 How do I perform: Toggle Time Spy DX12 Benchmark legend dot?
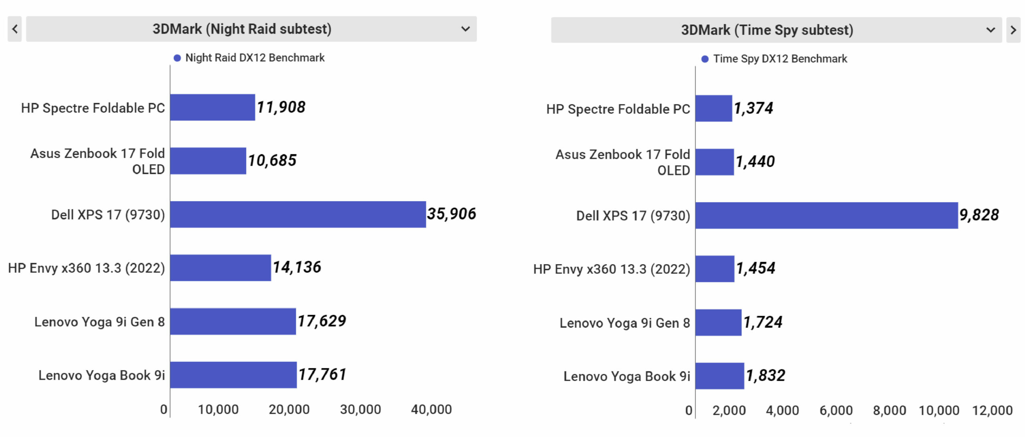point(705,59)
